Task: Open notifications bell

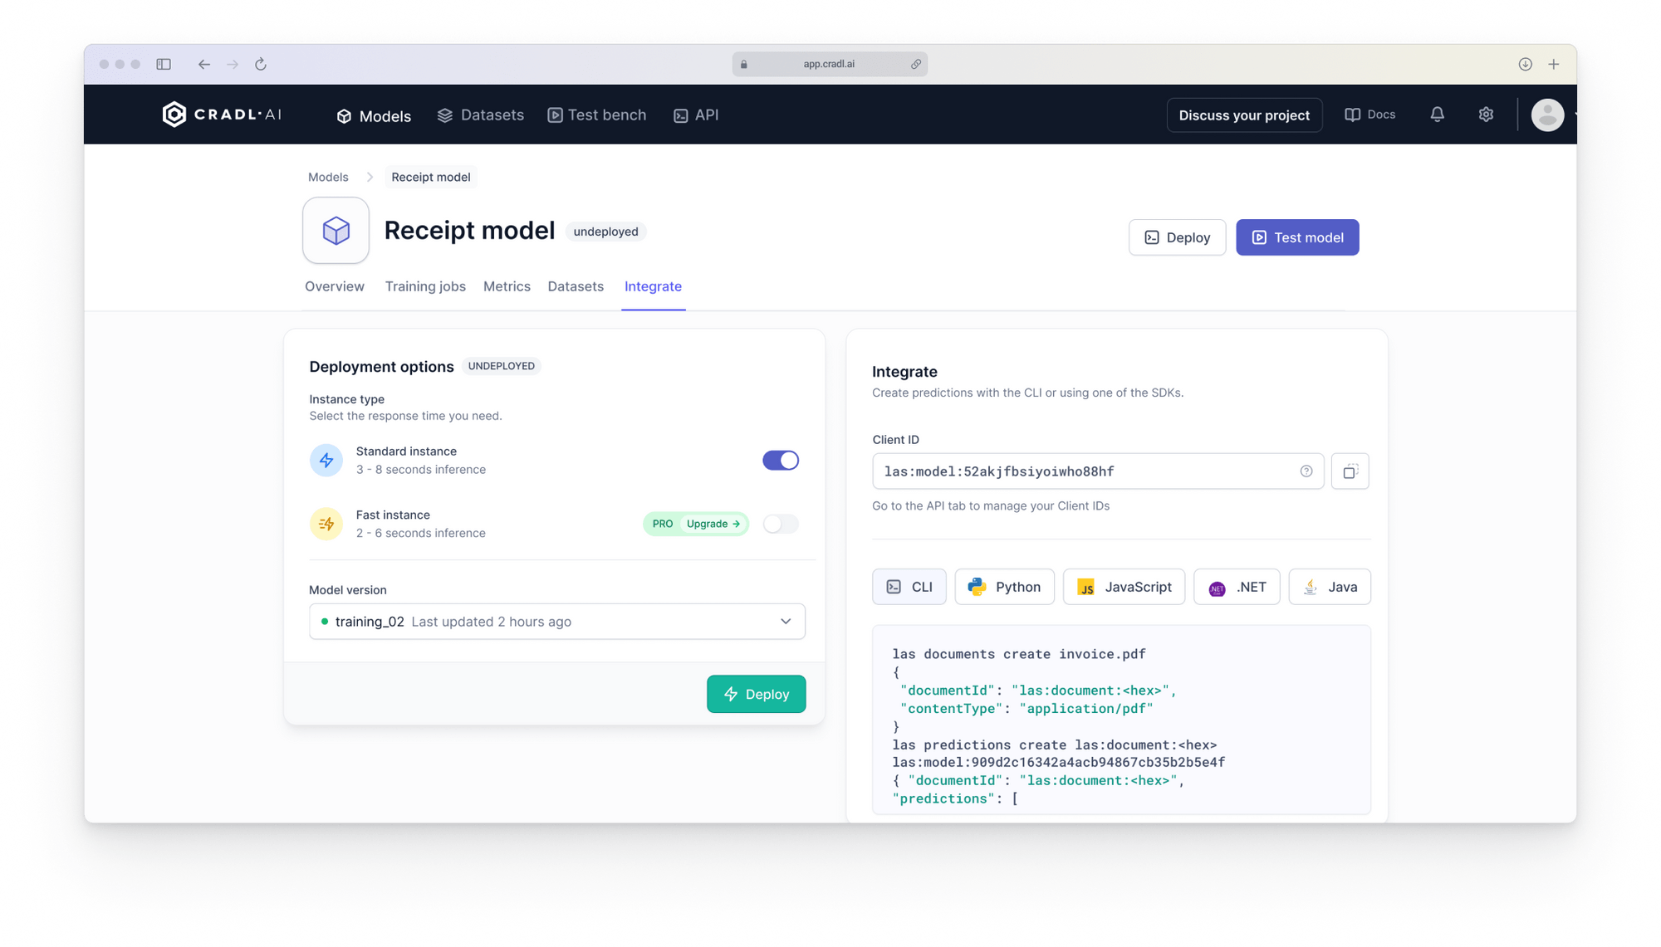Action: click(1438, 115)
